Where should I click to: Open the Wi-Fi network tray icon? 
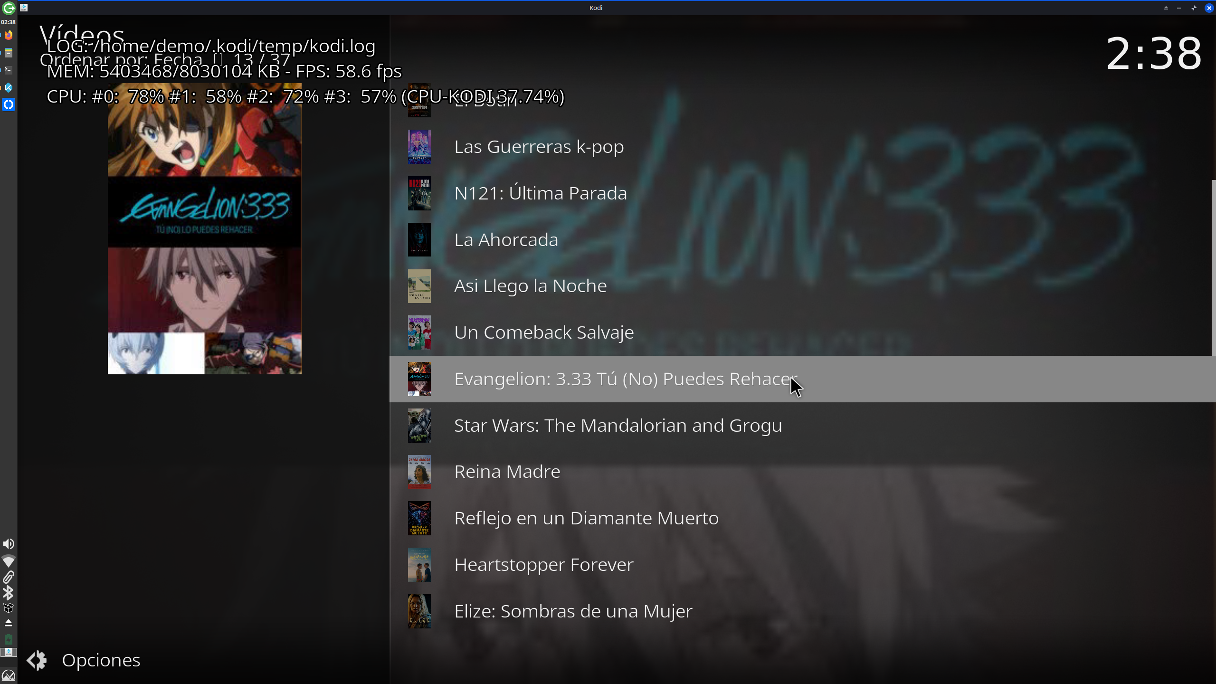pyautogui.click(x=9, y=561)
